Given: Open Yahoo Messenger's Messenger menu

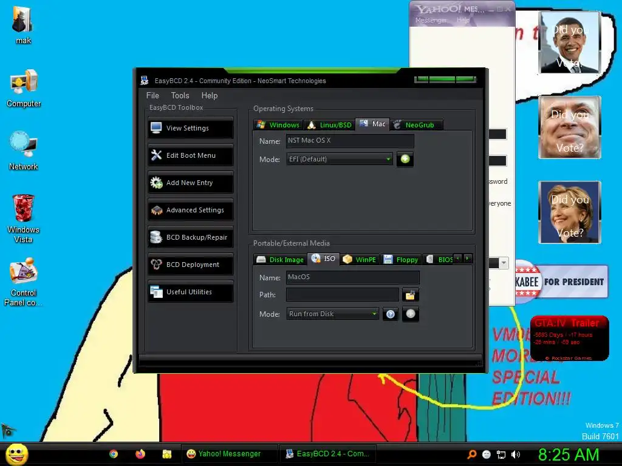Looking at the screenshot, I should (431, 20).
